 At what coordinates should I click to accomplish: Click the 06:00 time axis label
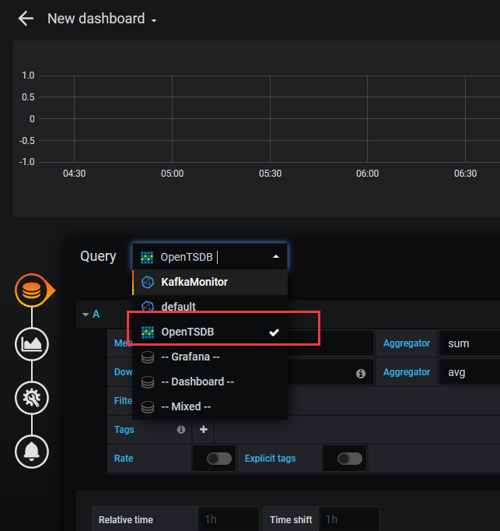point(367,174)
